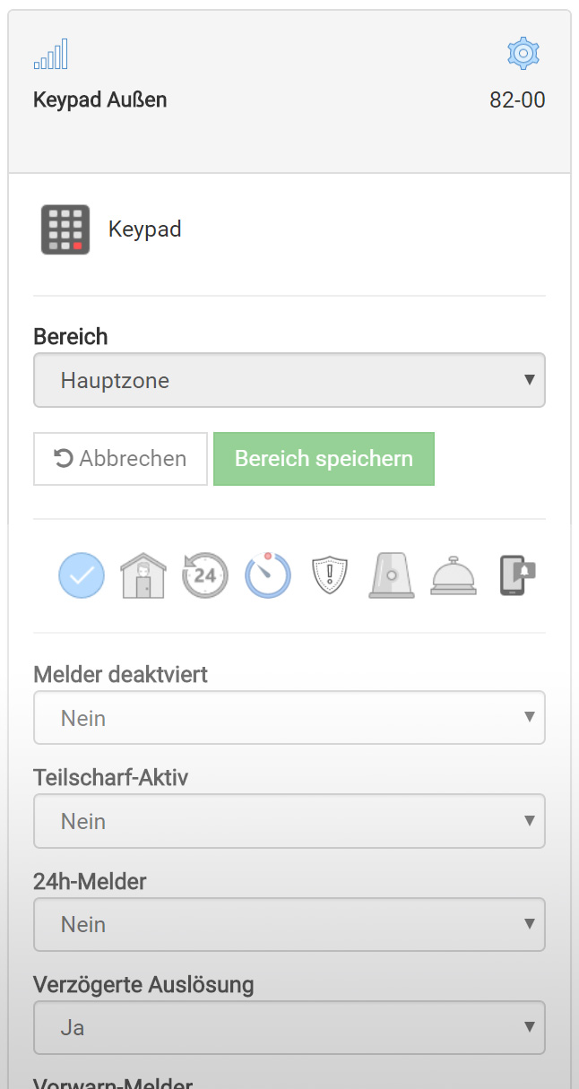Click the settings gear icon
Image resolution: width=579 pixels, height=1089 pixels.
click(523, 55)
